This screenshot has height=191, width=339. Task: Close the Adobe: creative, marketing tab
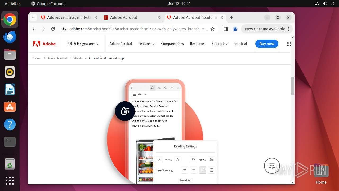click(x=96, y=18)
